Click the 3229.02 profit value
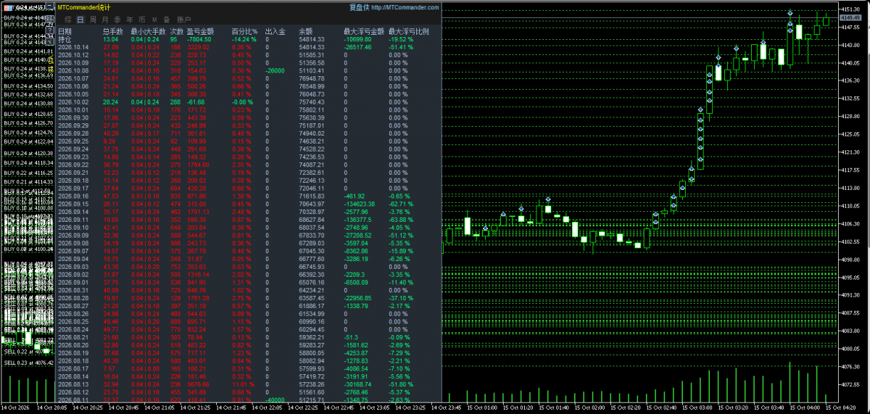Screen dimensions: 870x414 coord(199,47)
